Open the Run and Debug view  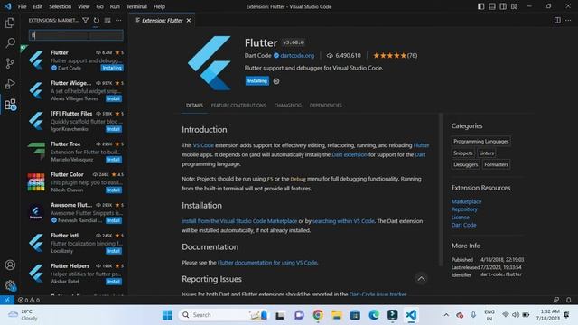click(10, 84)
